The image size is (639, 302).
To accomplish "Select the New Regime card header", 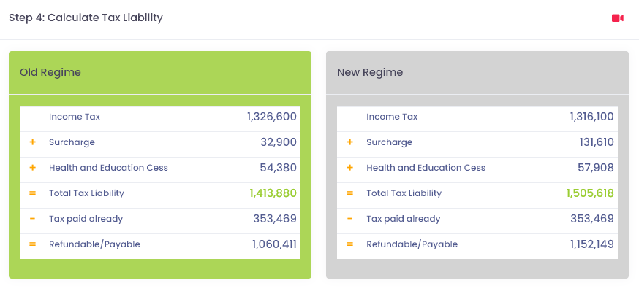I will click(x=477, y=73).
